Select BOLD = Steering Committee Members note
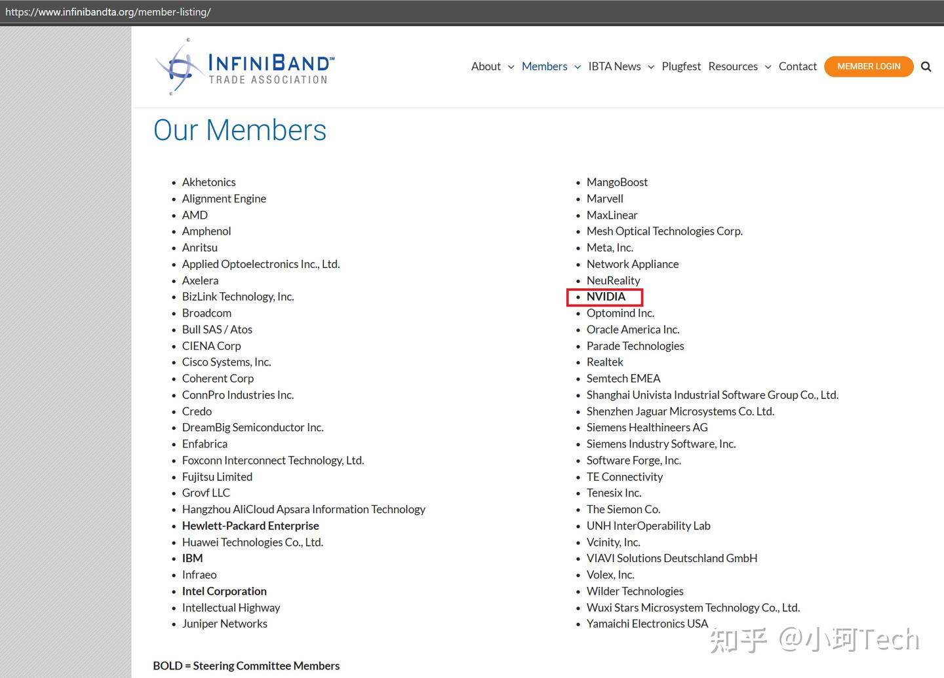The image size is (944, 678). coord(246,666)
